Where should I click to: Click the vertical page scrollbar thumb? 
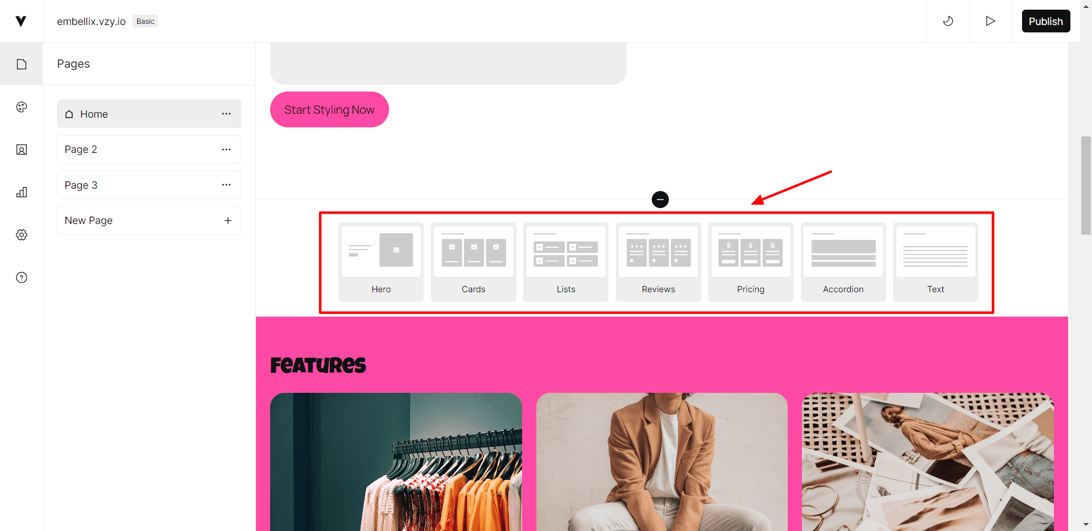point(1086,185)
